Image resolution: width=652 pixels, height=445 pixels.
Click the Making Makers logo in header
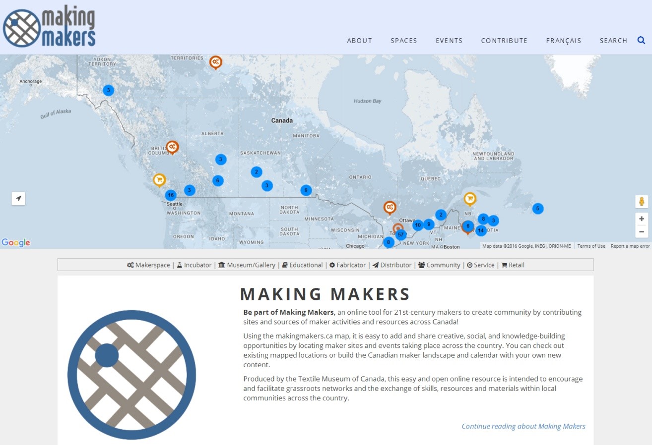[x=49, y=28]
